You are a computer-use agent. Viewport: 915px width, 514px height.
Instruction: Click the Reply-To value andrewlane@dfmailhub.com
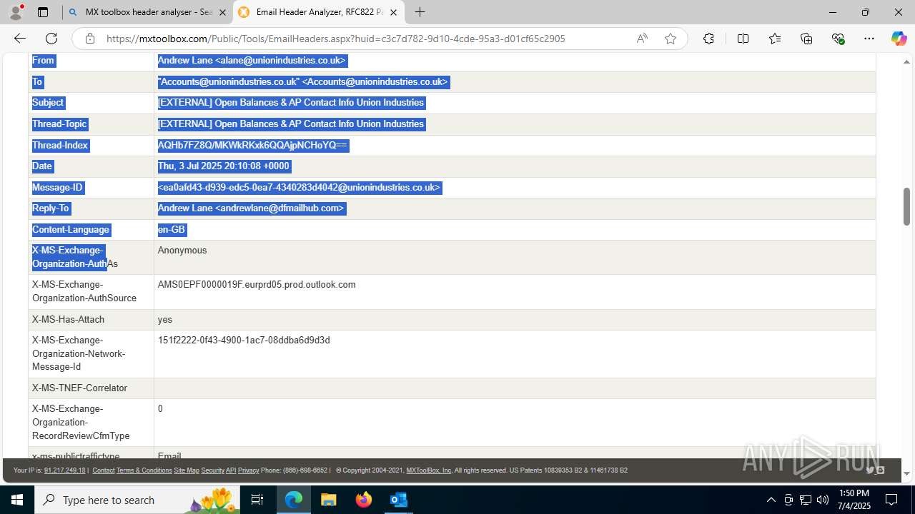(x=251, y=208)
